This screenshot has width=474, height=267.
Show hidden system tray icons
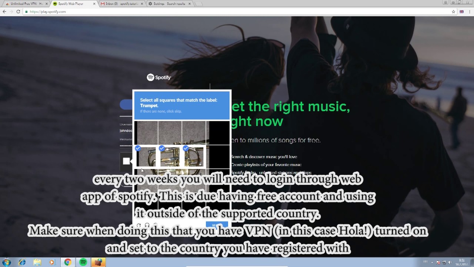432,262
